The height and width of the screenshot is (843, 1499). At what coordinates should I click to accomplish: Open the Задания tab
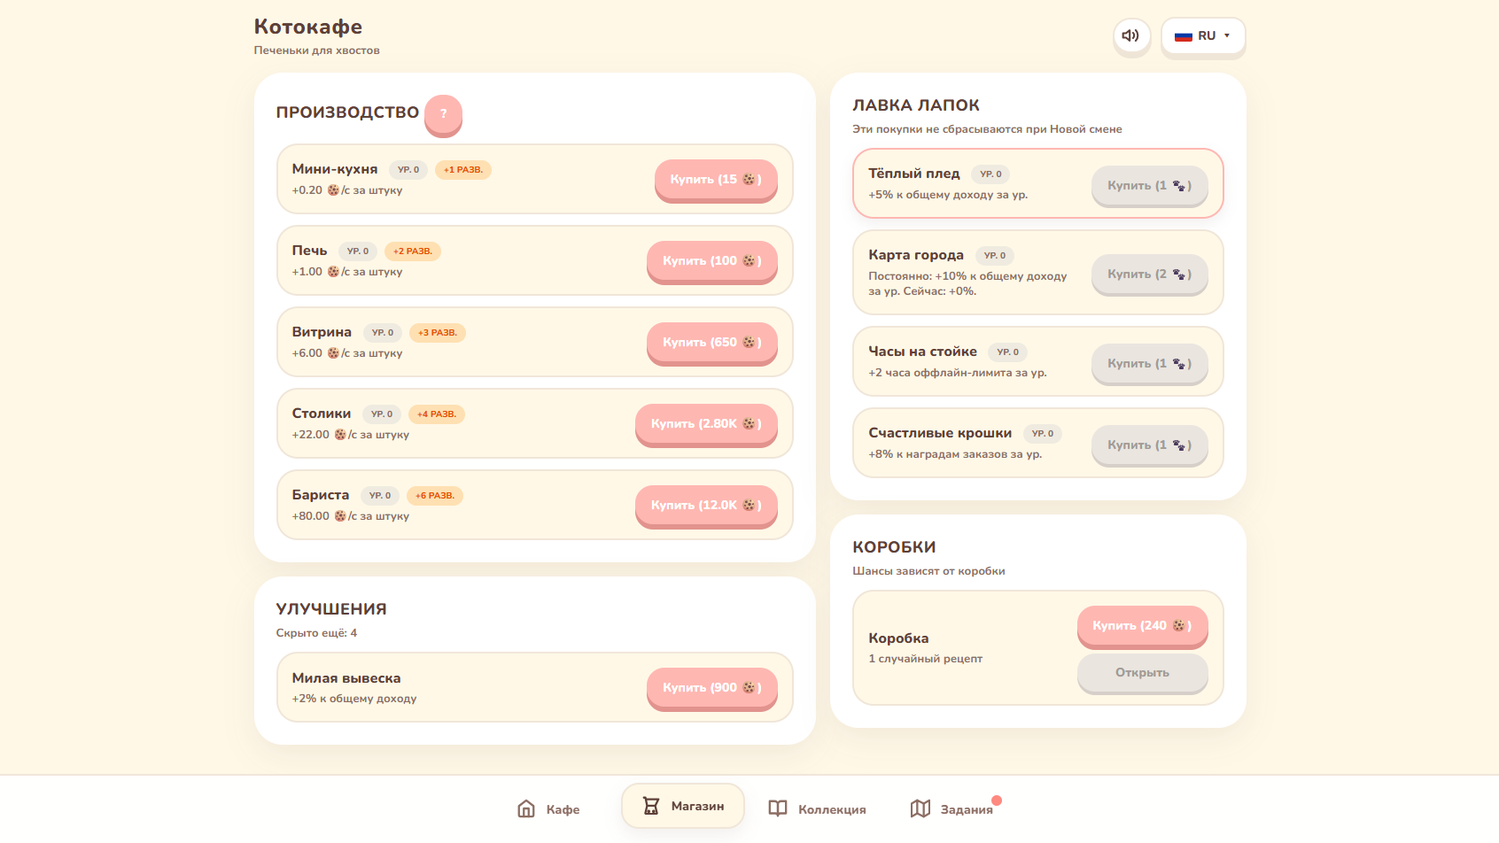coord(952,809)
